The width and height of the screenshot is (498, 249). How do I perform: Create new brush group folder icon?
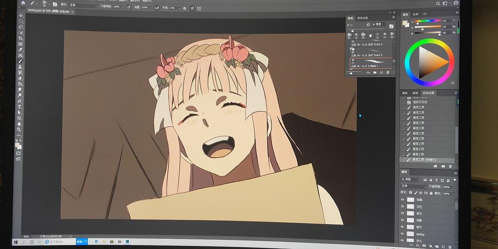[375, 72]
